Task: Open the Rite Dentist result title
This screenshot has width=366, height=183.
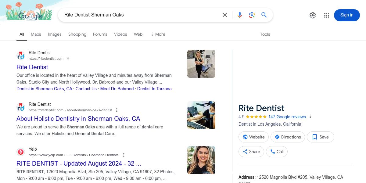Action: (x=32, y=67)
